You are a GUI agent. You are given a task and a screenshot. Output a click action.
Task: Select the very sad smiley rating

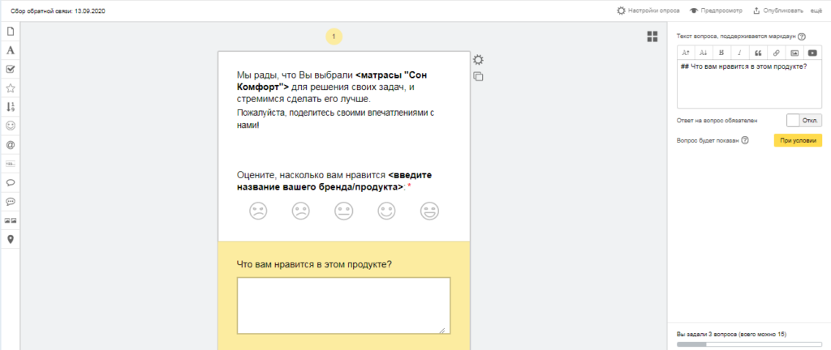click(258, 211)
